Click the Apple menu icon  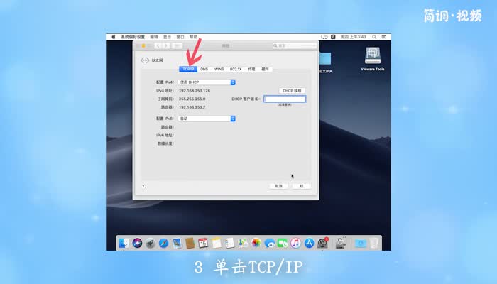pyautogui.click(x=113, y=36)
